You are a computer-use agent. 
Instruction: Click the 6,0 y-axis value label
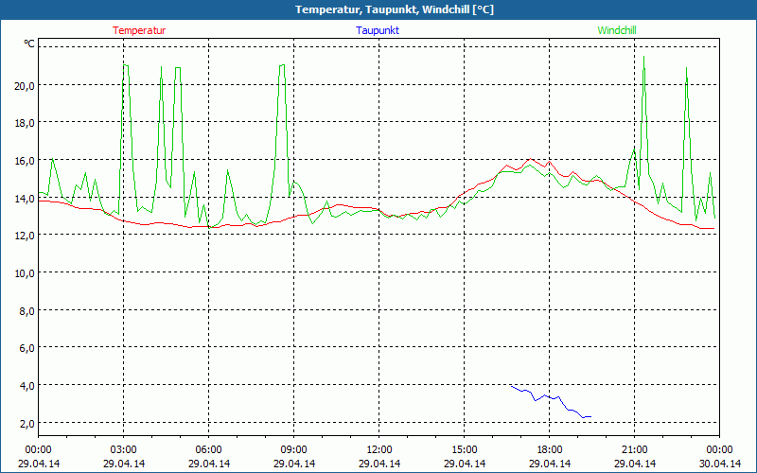pyautogui.click(x=26, y=347)
